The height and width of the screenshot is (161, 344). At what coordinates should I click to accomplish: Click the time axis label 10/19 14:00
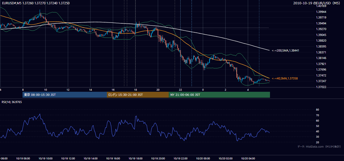(x=90, y=159)
